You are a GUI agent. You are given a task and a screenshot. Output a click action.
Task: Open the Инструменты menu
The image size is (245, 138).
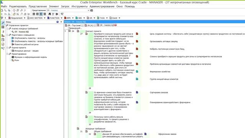click(x=80, y=7)
